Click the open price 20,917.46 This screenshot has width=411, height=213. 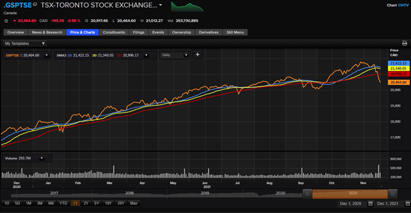(x=99, y=21)
